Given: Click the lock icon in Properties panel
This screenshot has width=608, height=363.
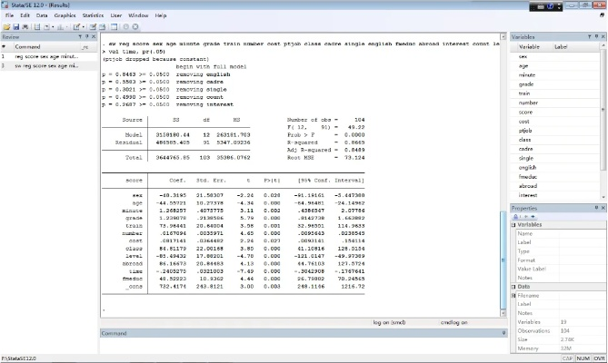Looking at the screenshot, I should (514, 215).
